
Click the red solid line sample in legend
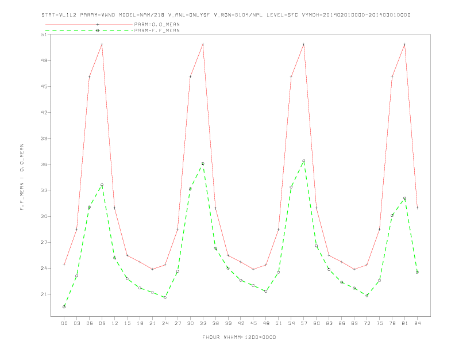coord(89,24)
